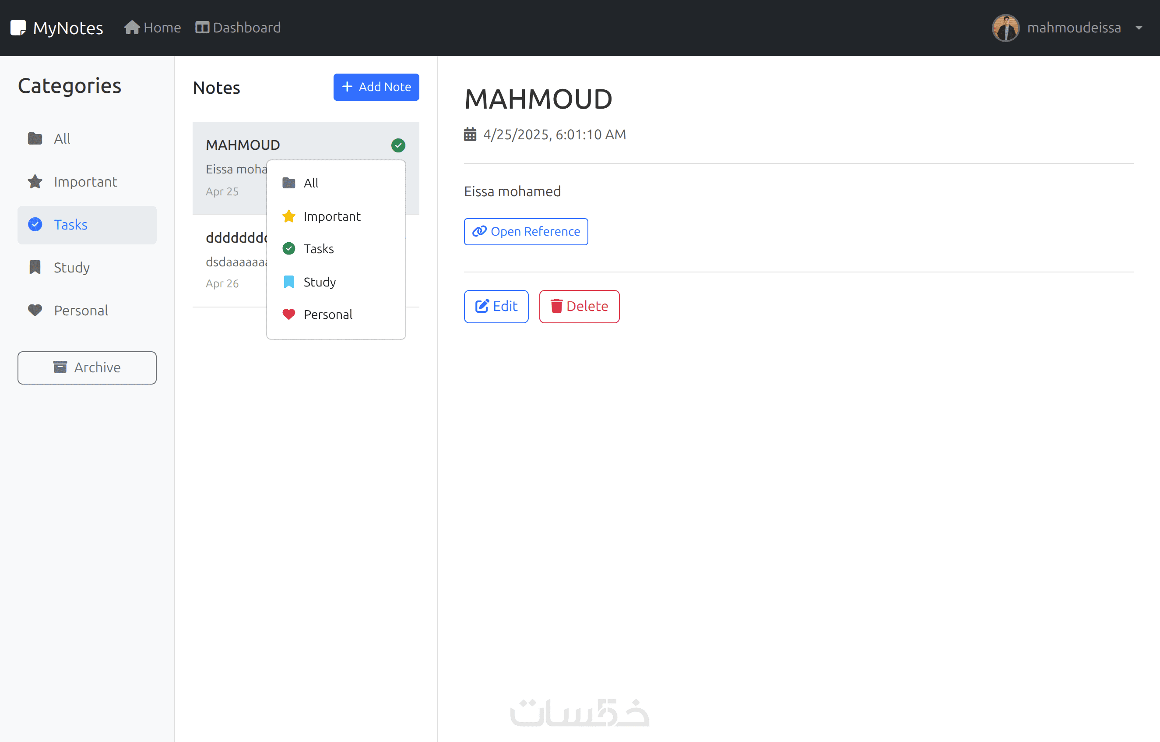Choose Tasks from the category dropdown menu
Viewport: 1160px width, 742px height.
pos(318,249)
